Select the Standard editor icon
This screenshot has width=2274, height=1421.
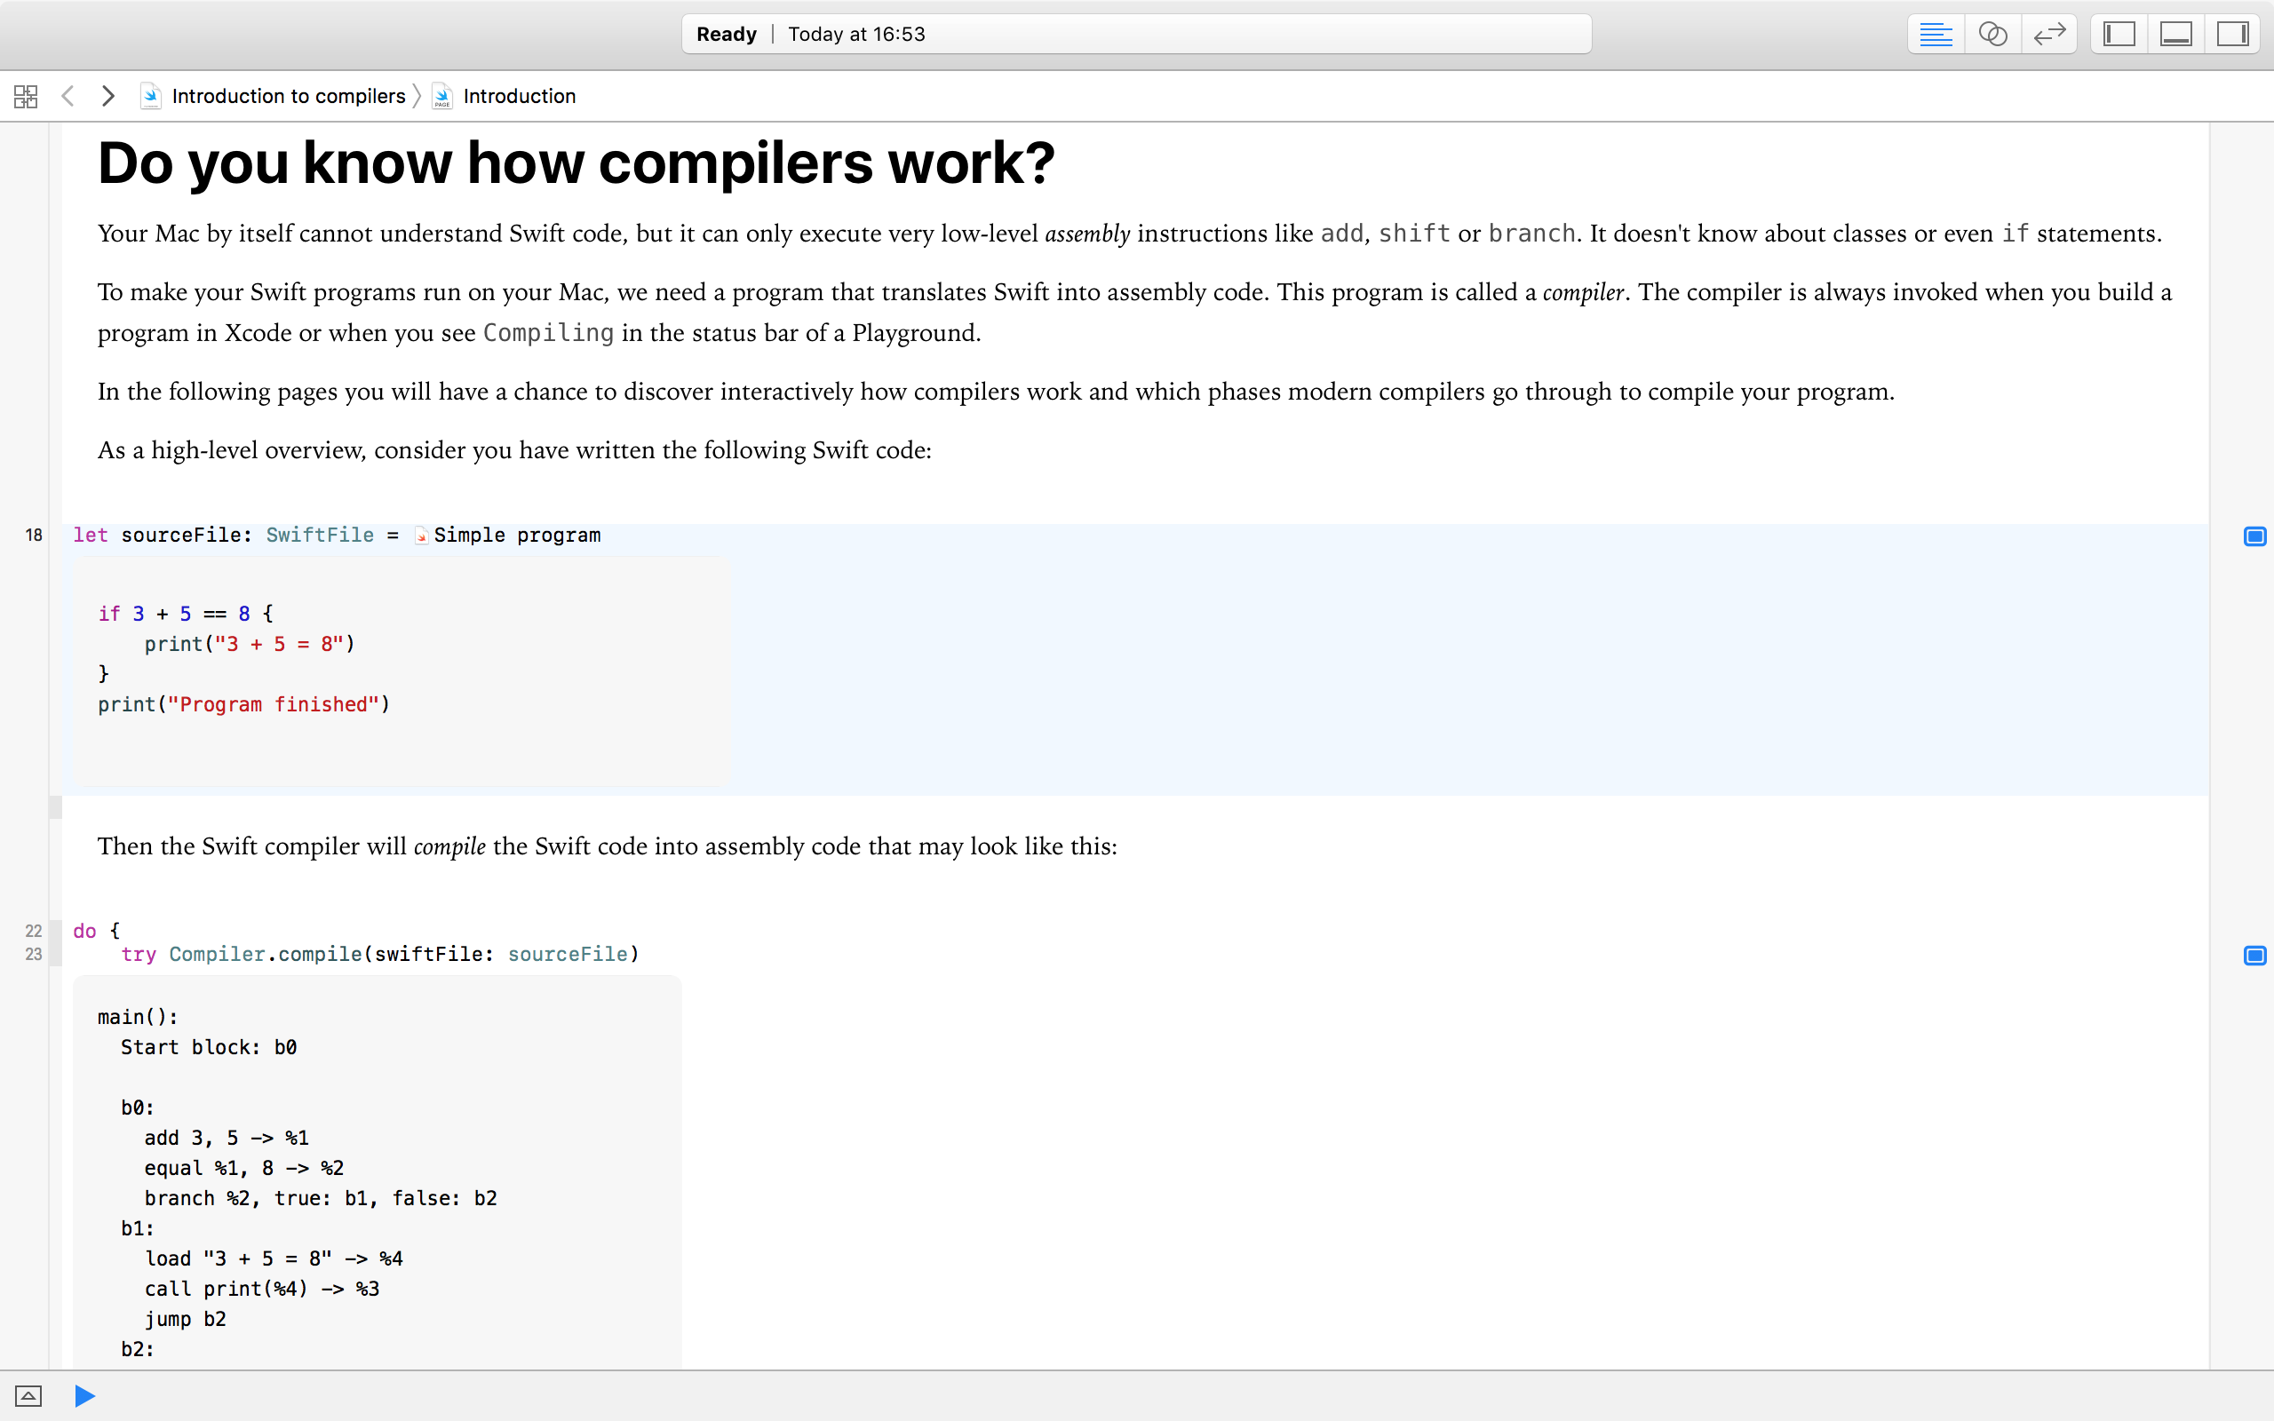click(x=1935, y=35)
